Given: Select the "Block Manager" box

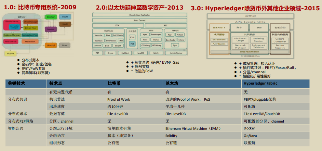Looking at the screenshot, I should (31, 22).
